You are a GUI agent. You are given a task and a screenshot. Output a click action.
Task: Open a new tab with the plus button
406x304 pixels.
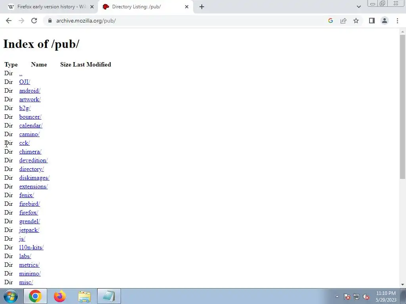pyautogui.click(x=202, y=7)
